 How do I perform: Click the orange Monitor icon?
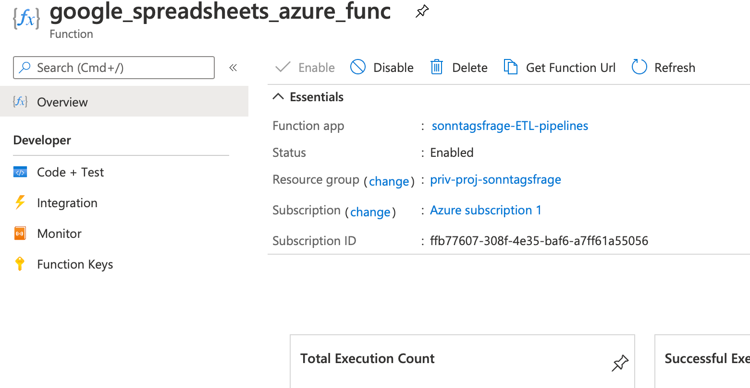(x=20, y=234)
